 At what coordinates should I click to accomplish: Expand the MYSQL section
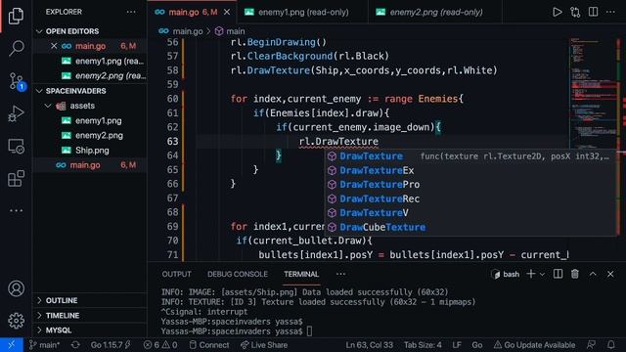tap(89, 330)
